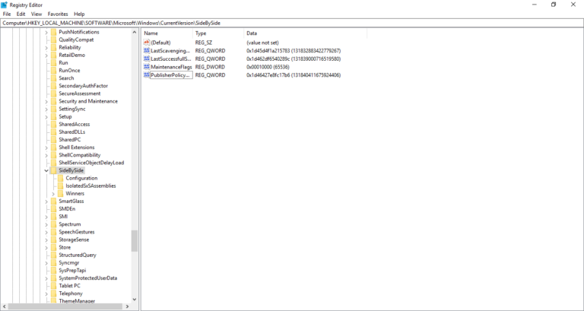Click the (Default) string value icon
584x311 pixels.
click(147, 43)
